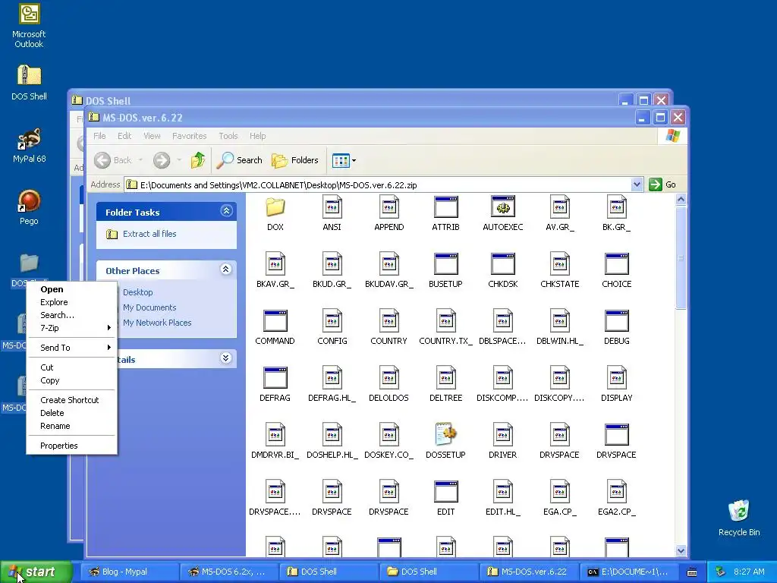The width and height of the screenshot is (777, 583).
Task: Click the Back navigation button
Action: pos(113,160)
